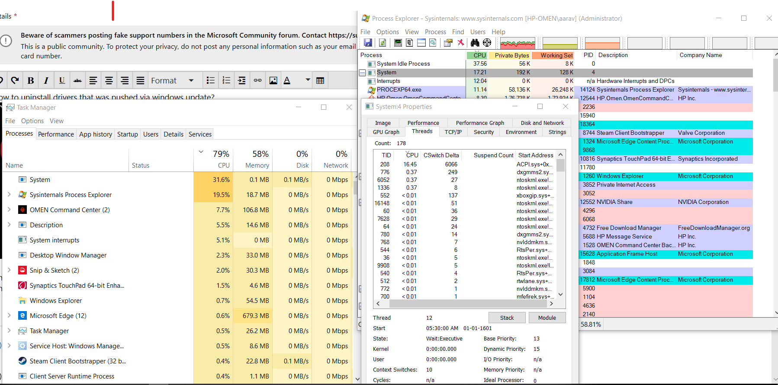Switch to Performance tab in Task Manager
Image resolution: width=778 pixels, height=385 pixels.
[x=56, y=134]
